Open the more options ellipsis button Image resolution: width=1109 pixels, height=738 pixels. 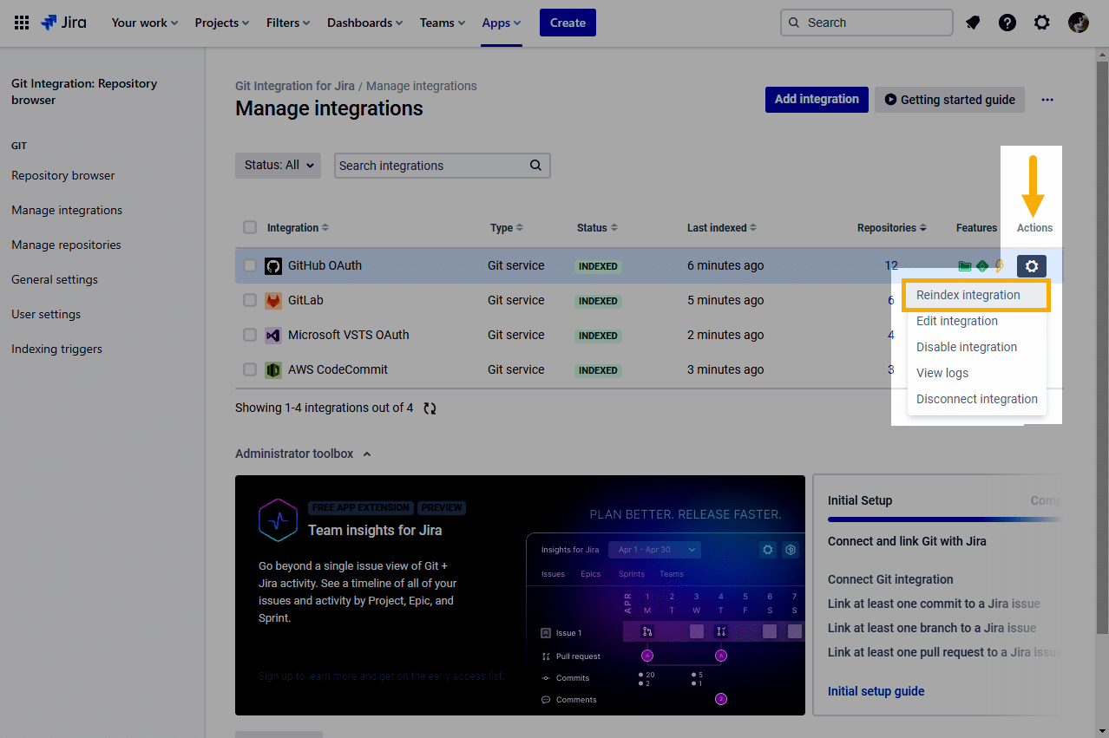1047,100
